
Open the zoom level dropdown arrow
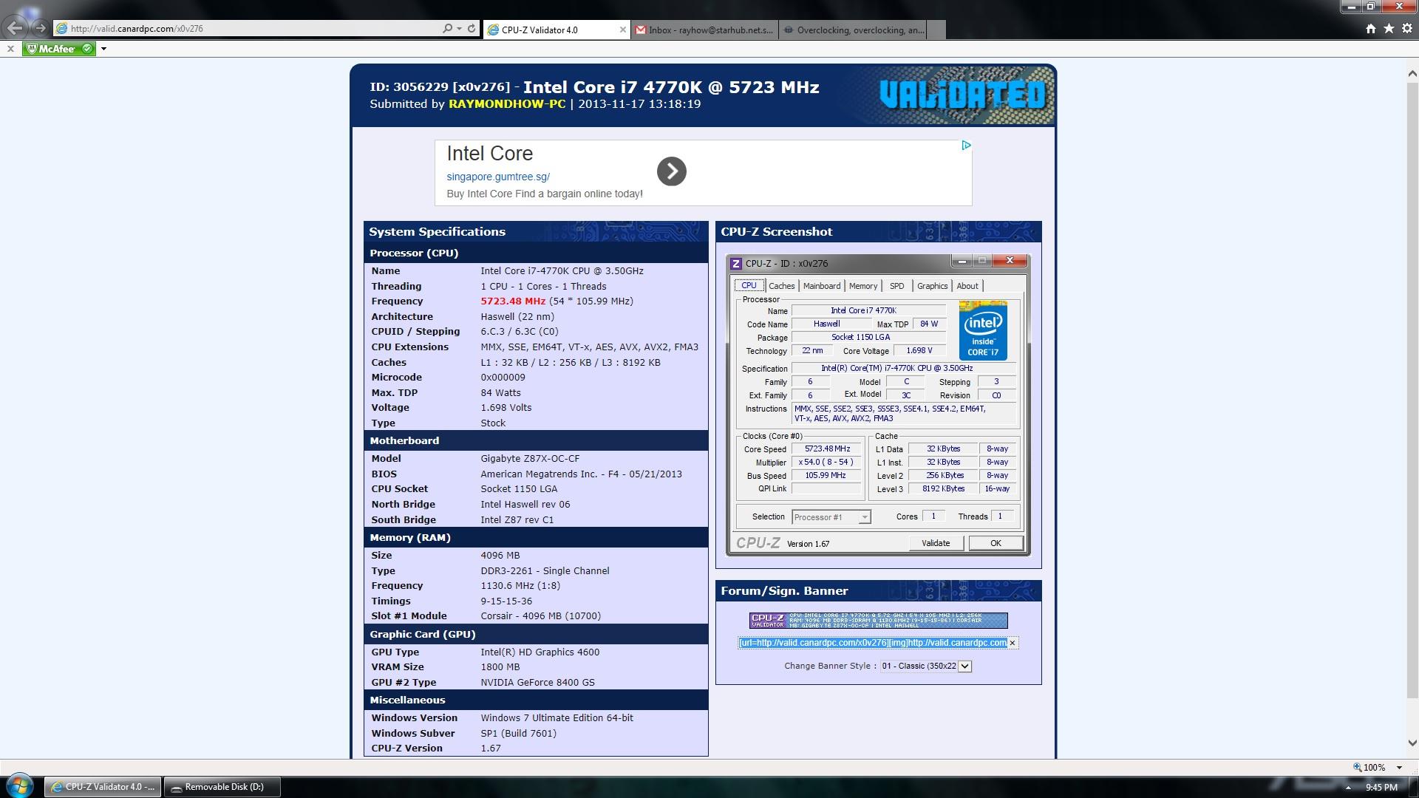coord(1398,768)
